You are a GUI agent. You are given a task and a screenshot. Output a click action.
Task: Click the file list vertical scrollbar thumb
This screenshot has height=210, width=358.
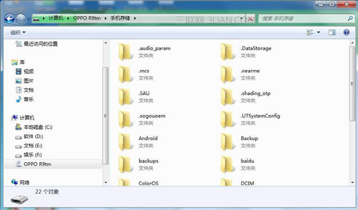[x=352, y=83]
